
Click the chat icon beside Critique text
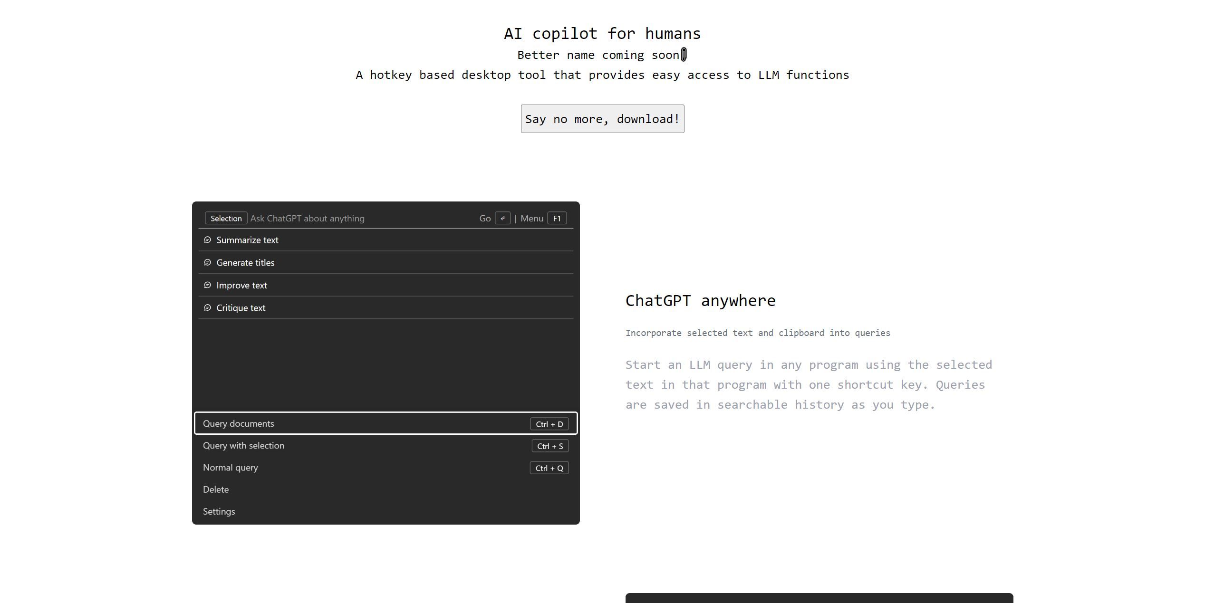(207, 308)
